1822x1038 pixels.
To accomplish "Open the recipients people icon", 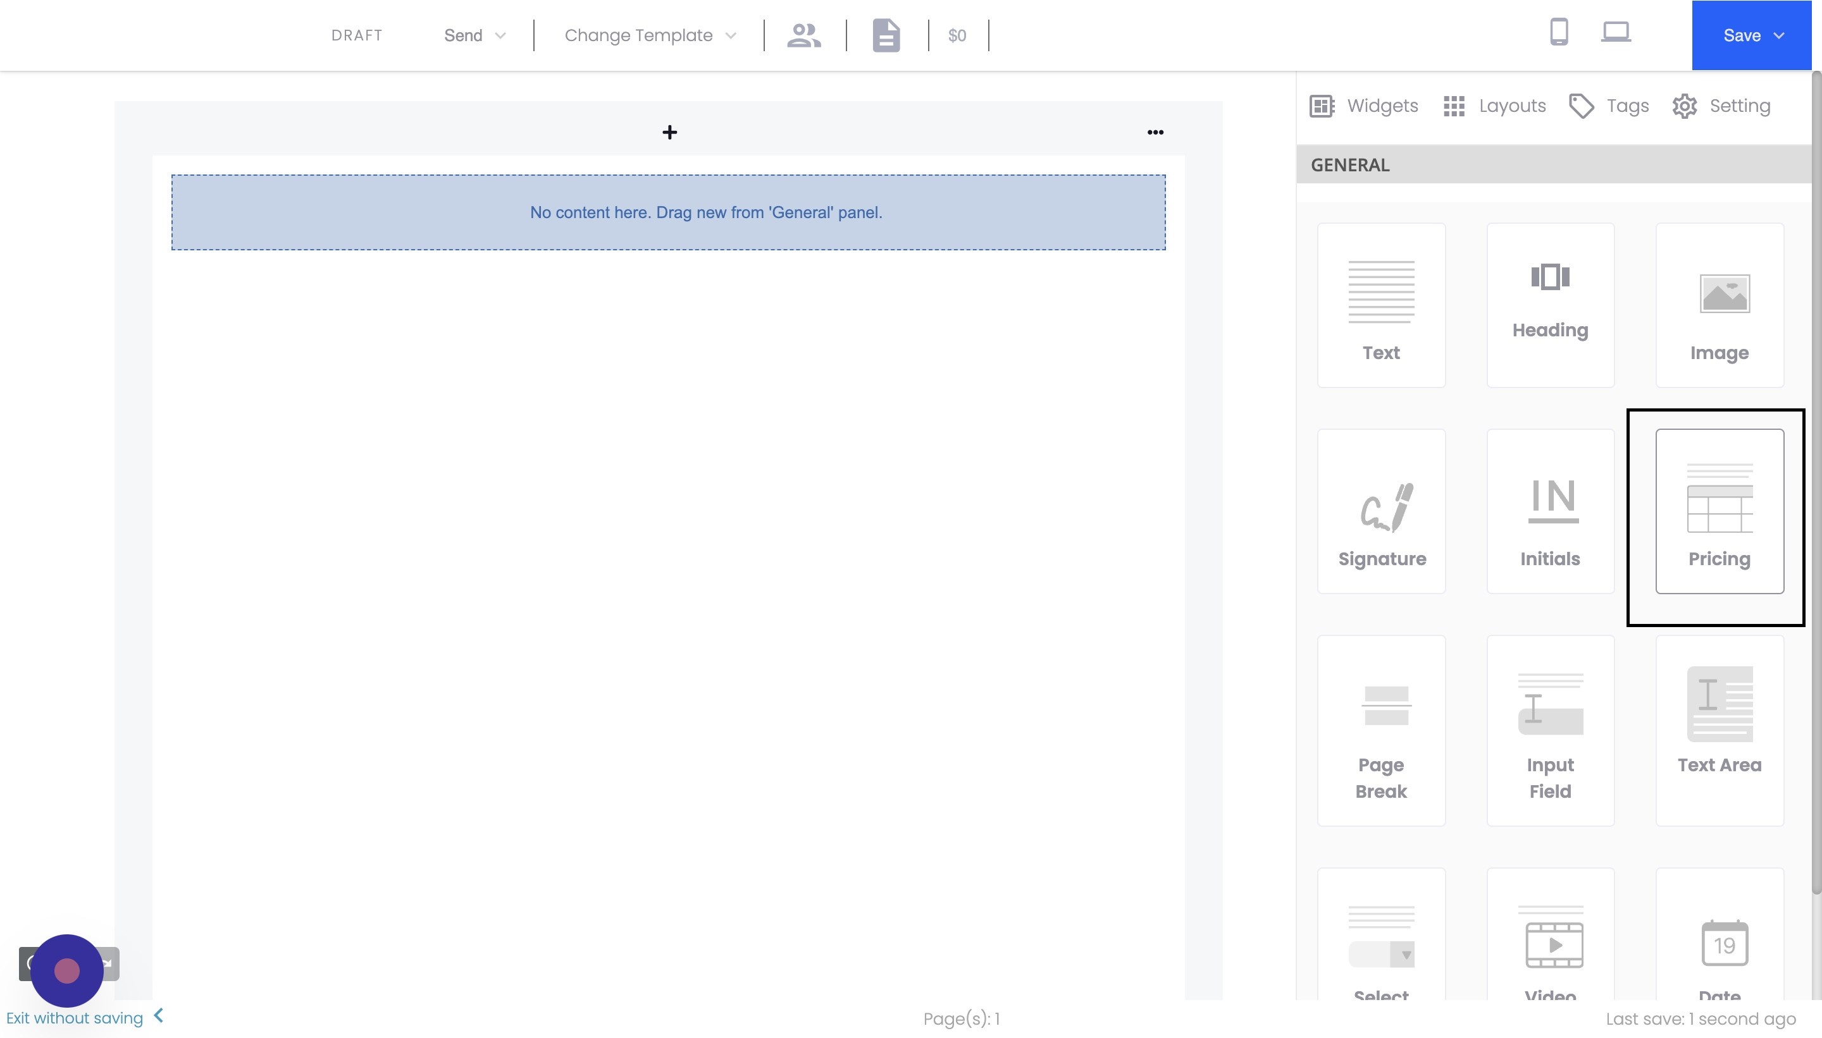I will 804,35.
